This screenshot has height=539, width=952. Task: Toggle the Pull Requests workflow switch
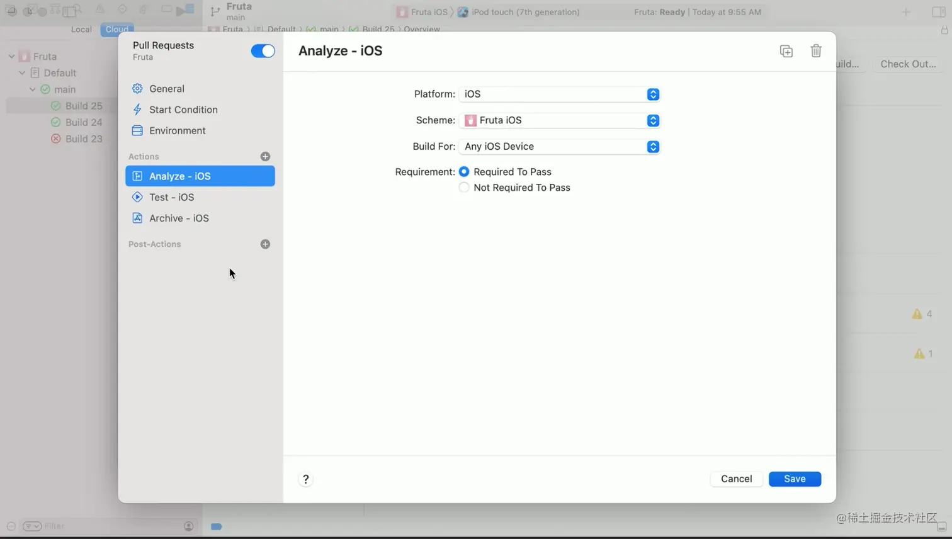(x=263, y=51)
